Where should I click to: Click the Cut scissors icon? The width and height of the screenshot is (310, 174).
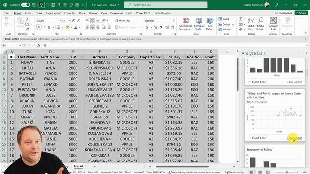tap(27, 19)
